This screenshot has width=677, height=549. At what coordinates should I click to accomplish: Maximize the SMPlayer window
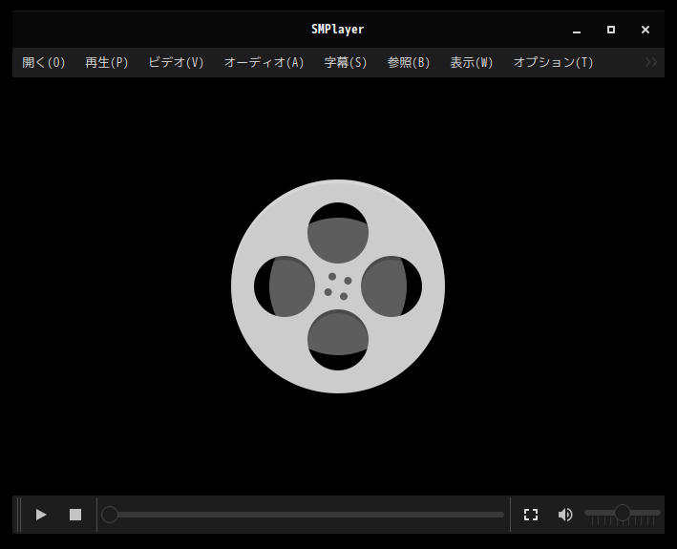coord(611,30)
